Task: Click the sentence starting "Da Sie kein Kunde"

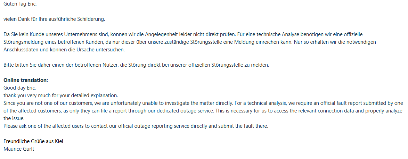Action: [104, 34]
